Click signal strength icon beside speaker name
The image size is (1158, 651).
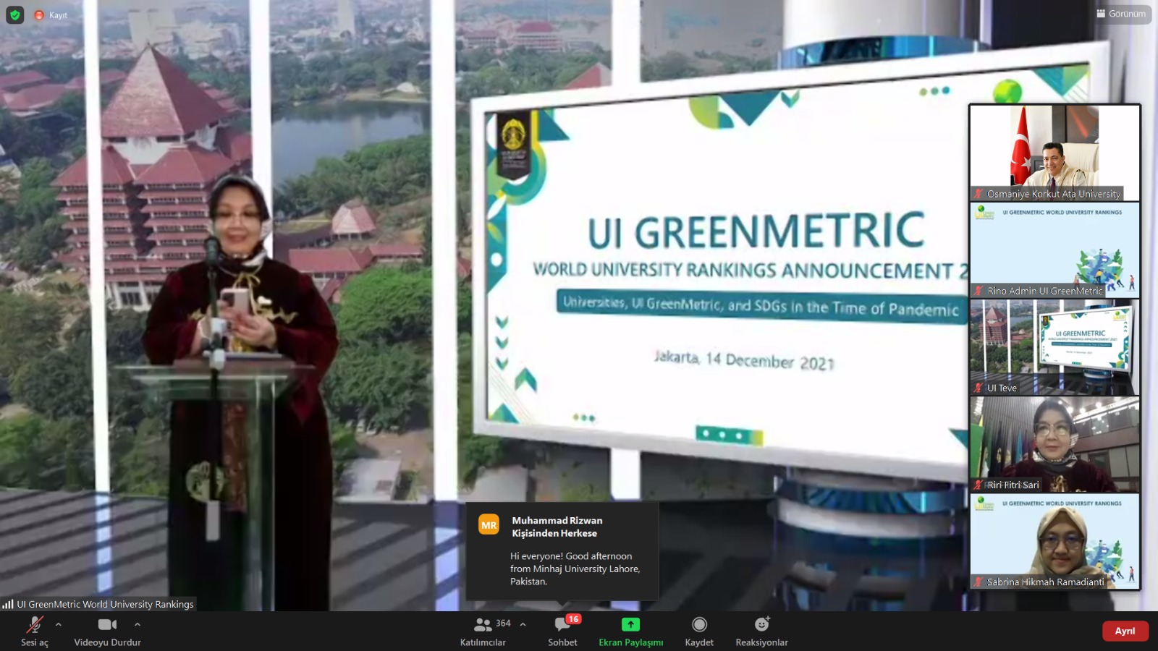8,604
